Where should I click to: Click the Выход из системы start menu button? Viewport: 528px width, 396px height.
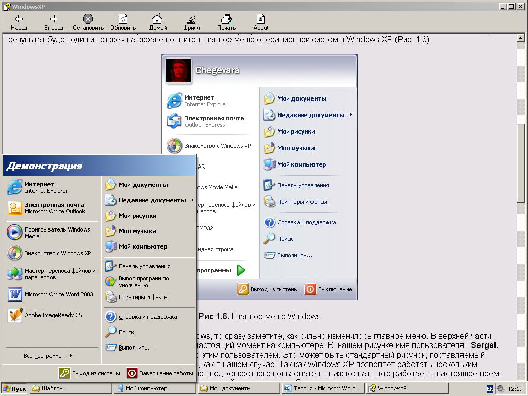click(90, 373)
